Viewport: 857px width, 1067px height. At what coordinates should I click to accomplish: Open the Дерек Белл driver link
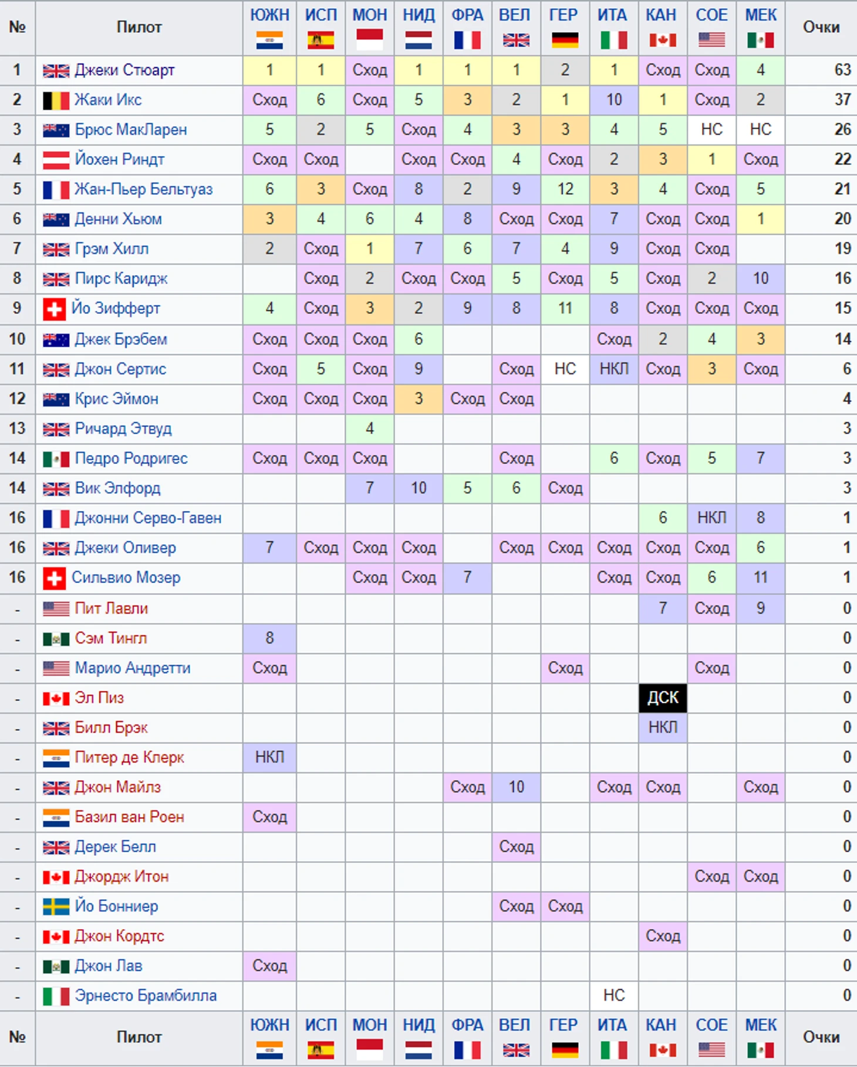(116, 848)
